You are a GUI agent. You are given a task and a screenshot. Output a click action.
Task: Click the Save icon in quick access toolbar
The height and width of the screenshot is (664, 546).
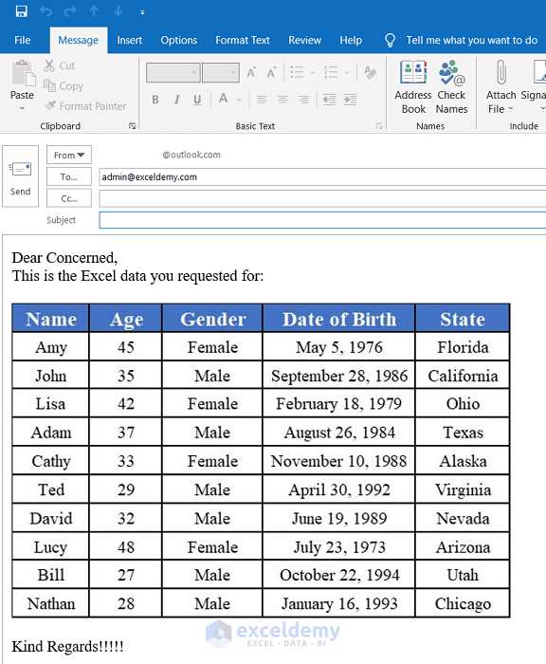[x=21, y=11]
